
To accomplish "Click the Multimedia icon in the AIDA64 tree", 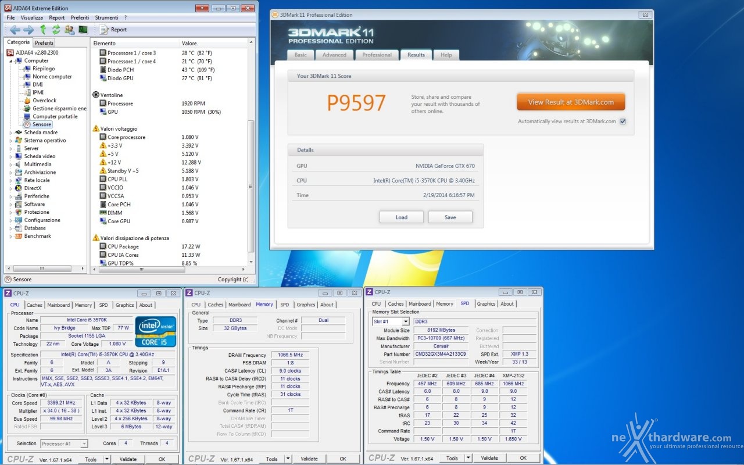I will pyautogui.click(x=19, y=164).
